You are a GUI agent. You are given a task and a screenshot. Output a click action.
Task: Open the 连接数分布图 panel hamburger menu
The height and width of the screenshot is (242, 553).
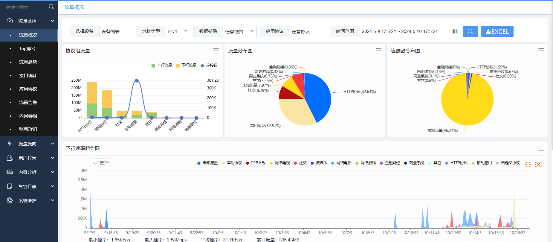[541, 51]
